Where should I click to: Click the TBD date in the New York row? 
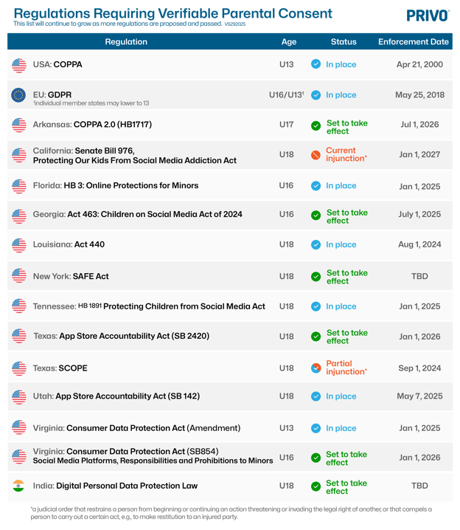click(x=419, y=277)
